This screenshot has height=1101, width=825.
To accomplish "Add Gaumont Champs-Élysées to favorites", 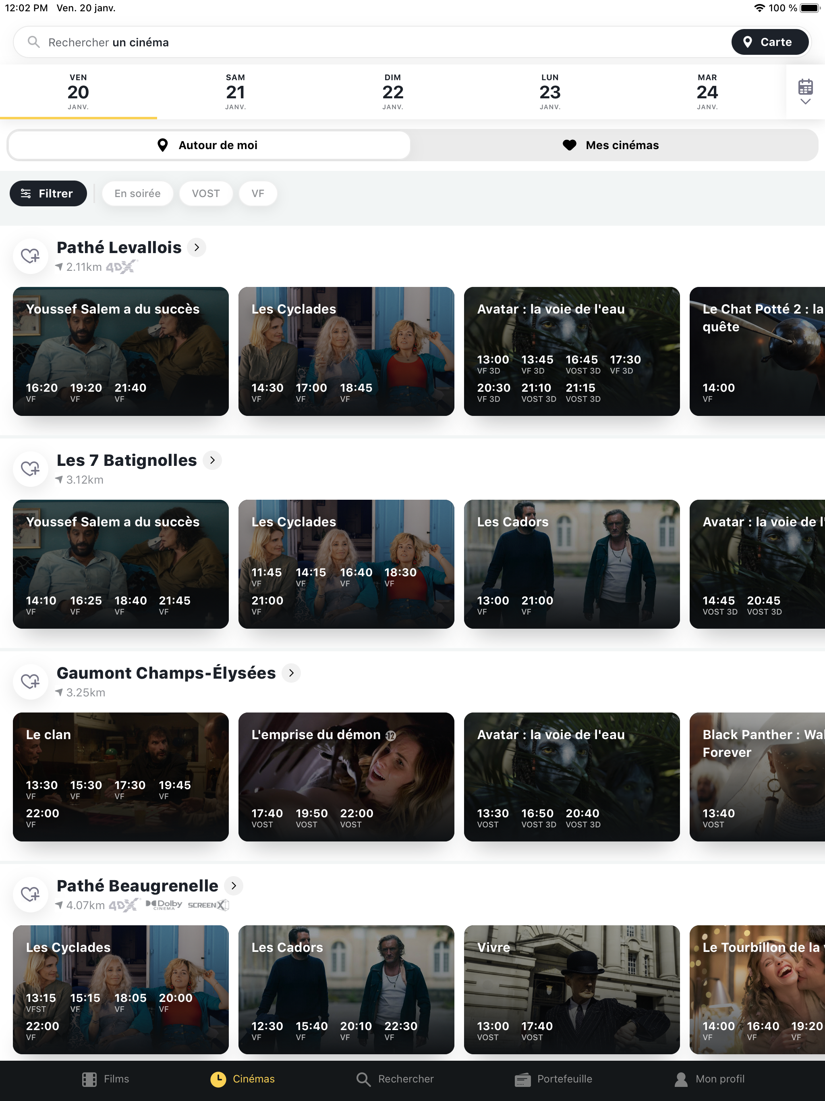I will (x=30, y=682).
